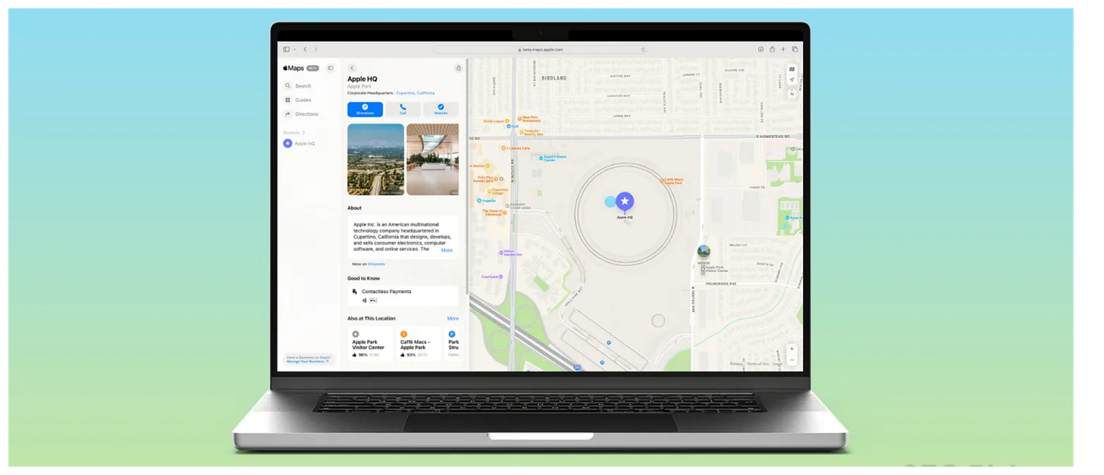Select the New Port Restaurant map pin
1104x475 pixels.
coord(520,118)
